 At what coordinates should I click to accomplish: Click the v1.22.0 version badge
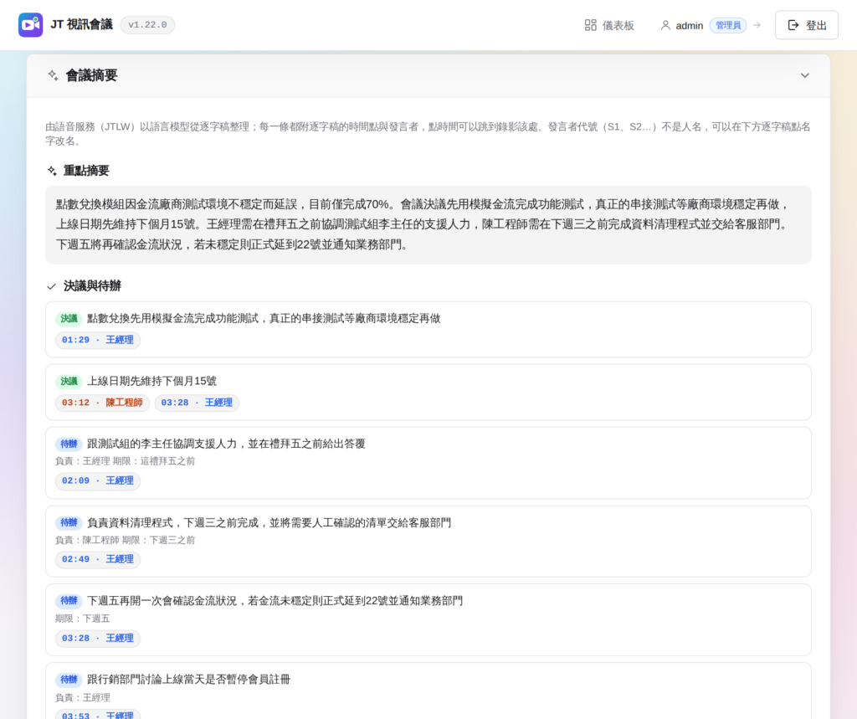click(x=147, y=25)
